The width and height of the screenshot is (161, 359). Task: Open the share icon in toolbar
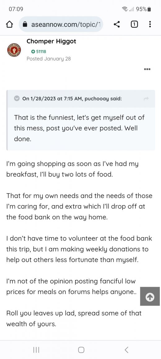(x=117, y=24)
